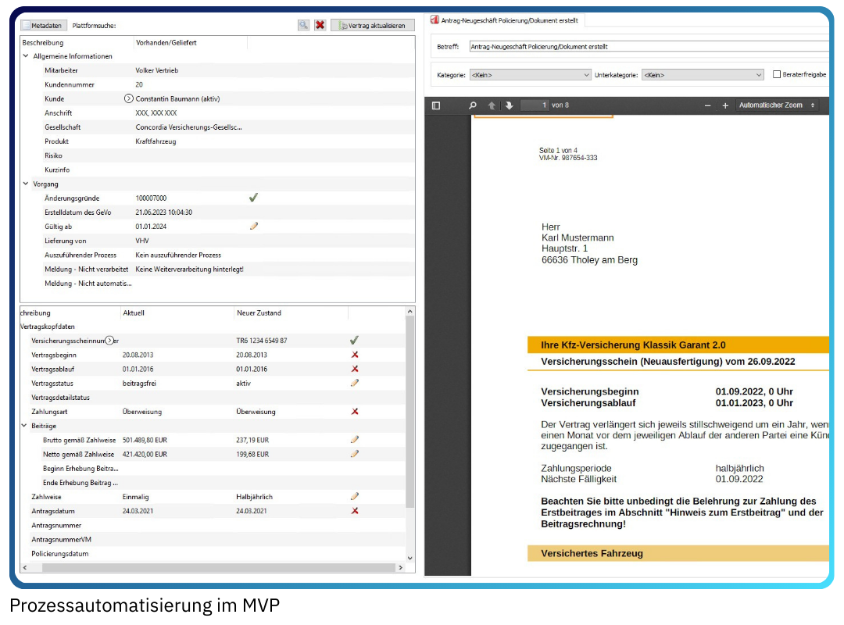Screen dimensions: 844x625
Task: Open the Kategorie dropdown
Action: pyautogui.click(x=530, y=75)
